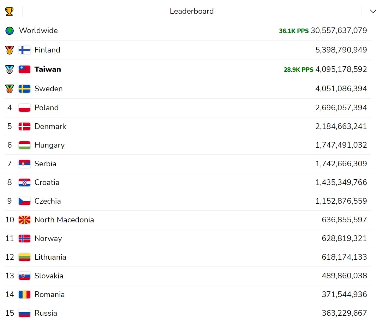Select the Leaderboard header title
Screen dimensions: 377x321
(192, 11)
